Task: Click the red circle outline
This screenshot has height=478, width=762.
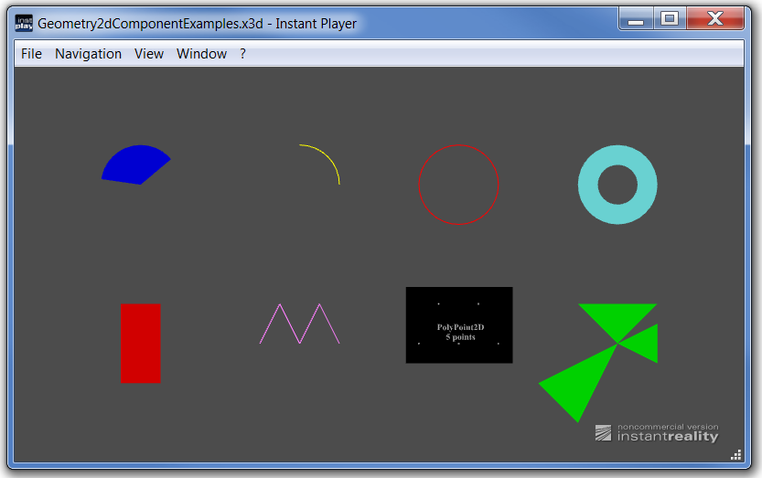Action: pos(419,184)
